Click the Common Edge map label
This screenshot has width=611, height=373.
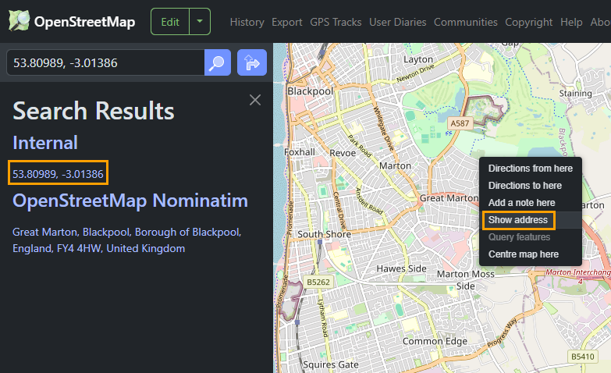tap(435, 341)
